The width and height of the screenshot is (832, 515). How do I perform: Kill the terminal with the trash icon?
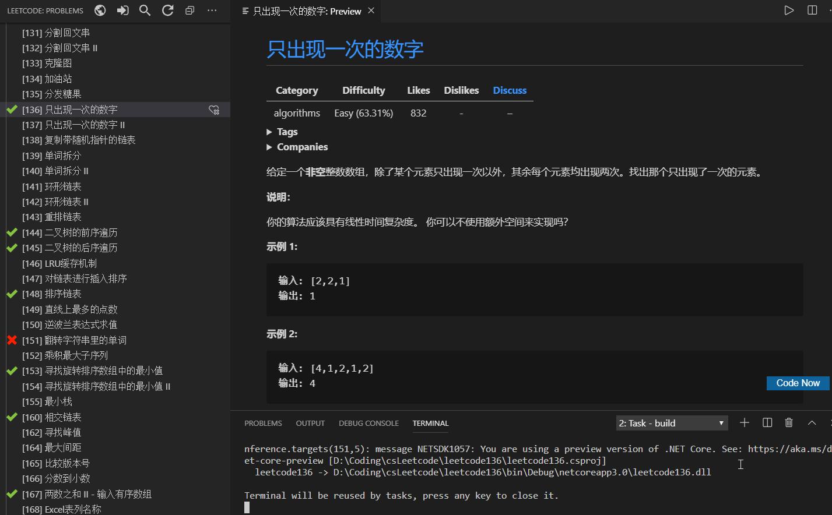point(789,422)
